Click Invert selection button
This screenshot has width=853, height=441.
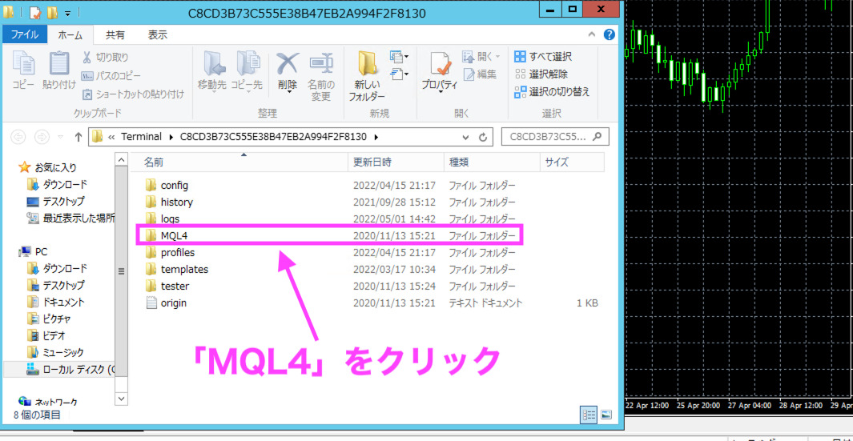pyautogui.click(x=551, y=92)
